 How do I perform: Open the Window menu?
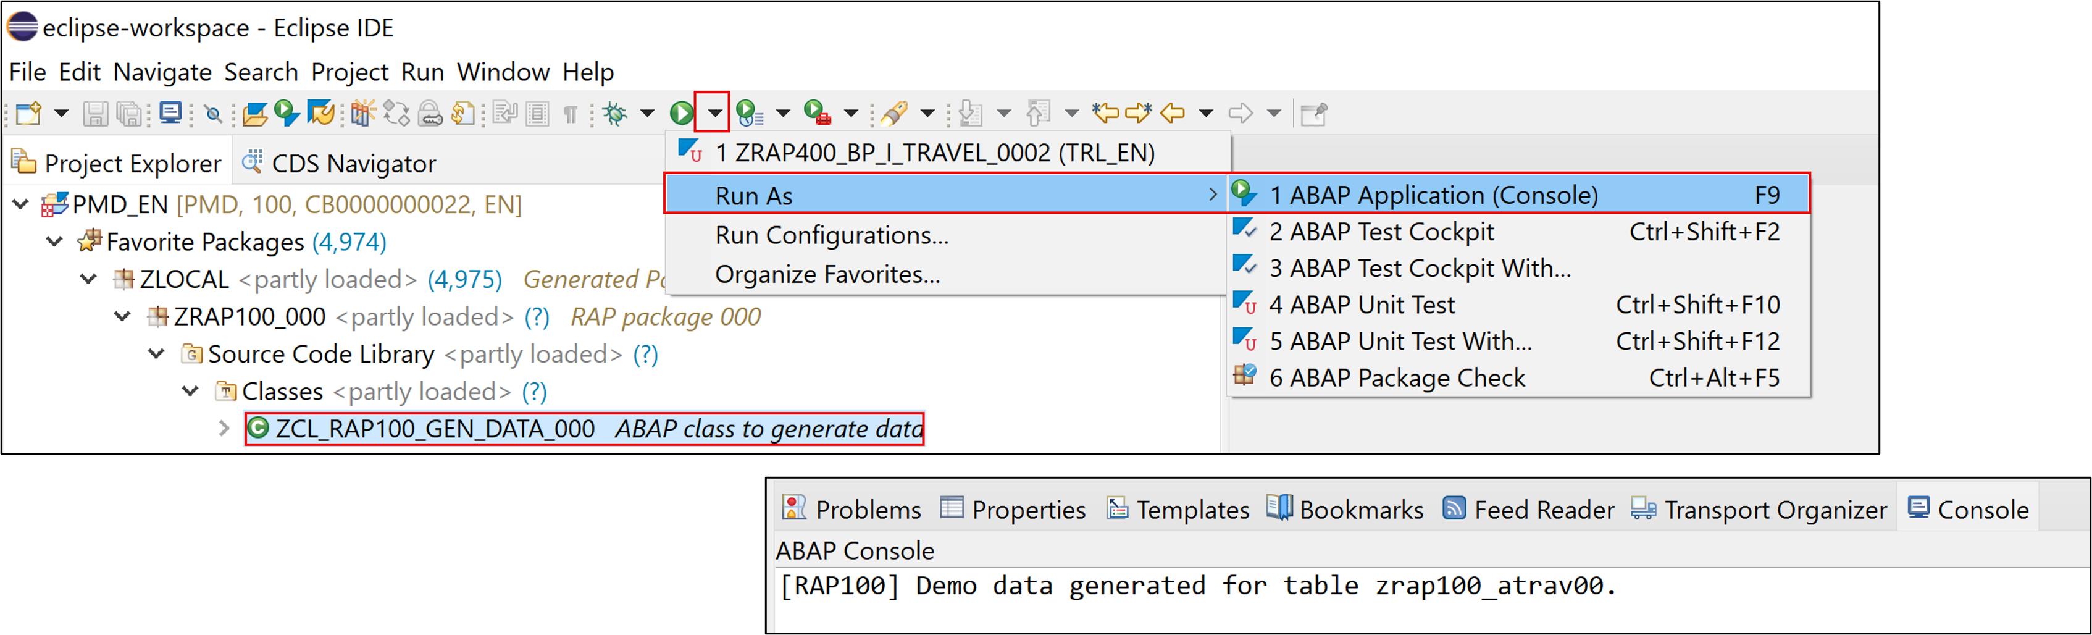(503, 72)
